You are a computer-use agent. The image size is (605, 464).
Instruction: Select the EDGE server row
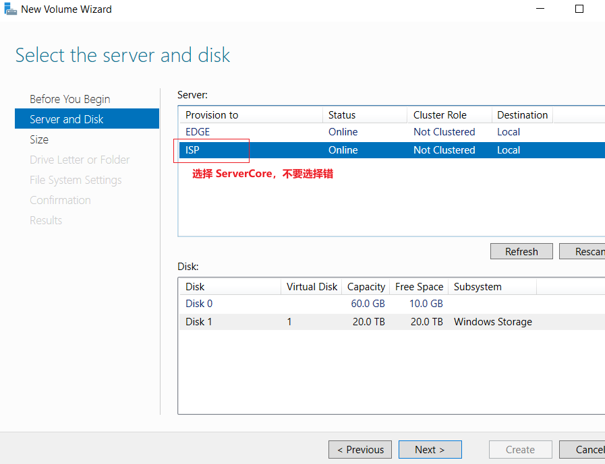click(x=392, y=132)
